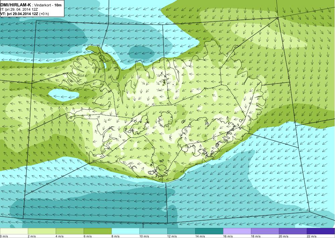335x238 pixels.
Task: Click the "18 m/s" legend label
Action: coord(256,236)
